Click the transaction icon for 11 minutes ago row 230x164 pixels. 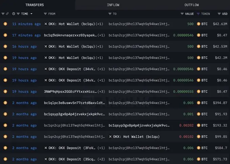5,24
